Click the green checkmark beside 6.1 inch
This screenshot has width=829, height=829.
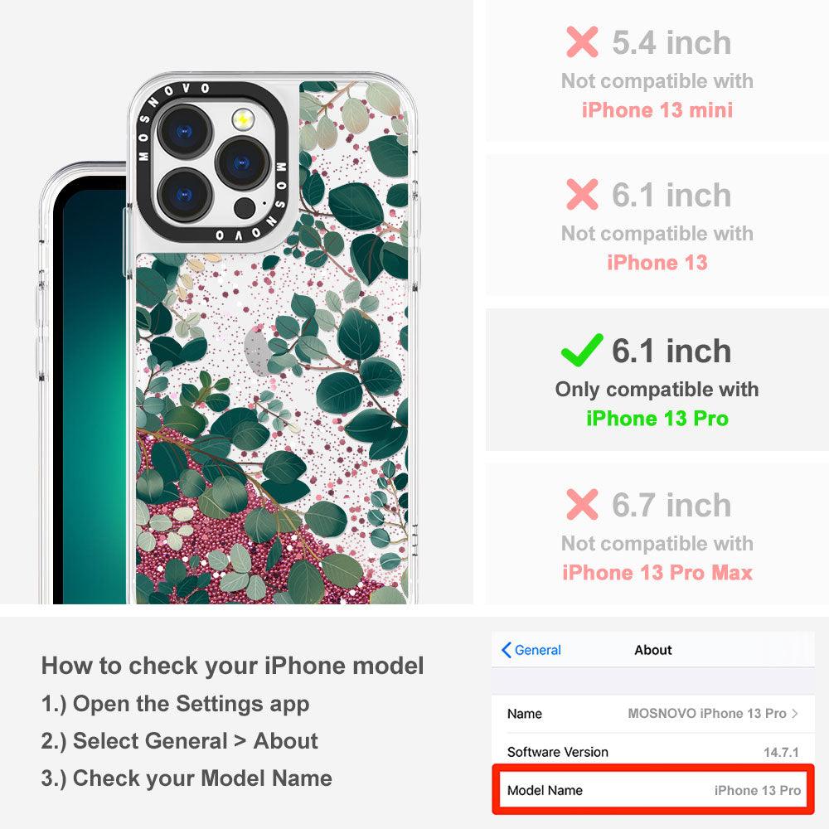click(x=582, y=350)
